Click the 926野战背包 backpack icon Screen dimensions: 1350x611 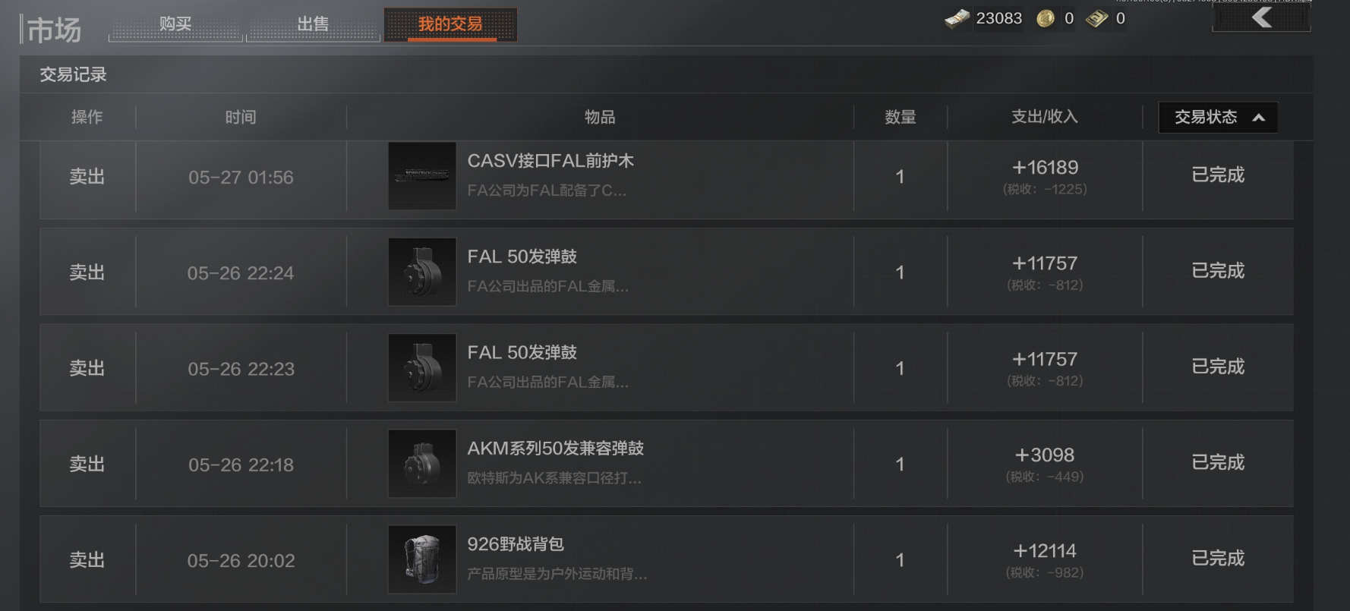coord(422,559)
